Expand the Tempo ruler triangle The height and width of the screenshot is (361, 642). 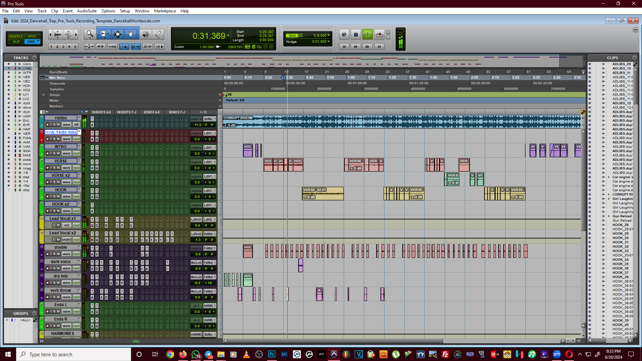click(44, 95)
